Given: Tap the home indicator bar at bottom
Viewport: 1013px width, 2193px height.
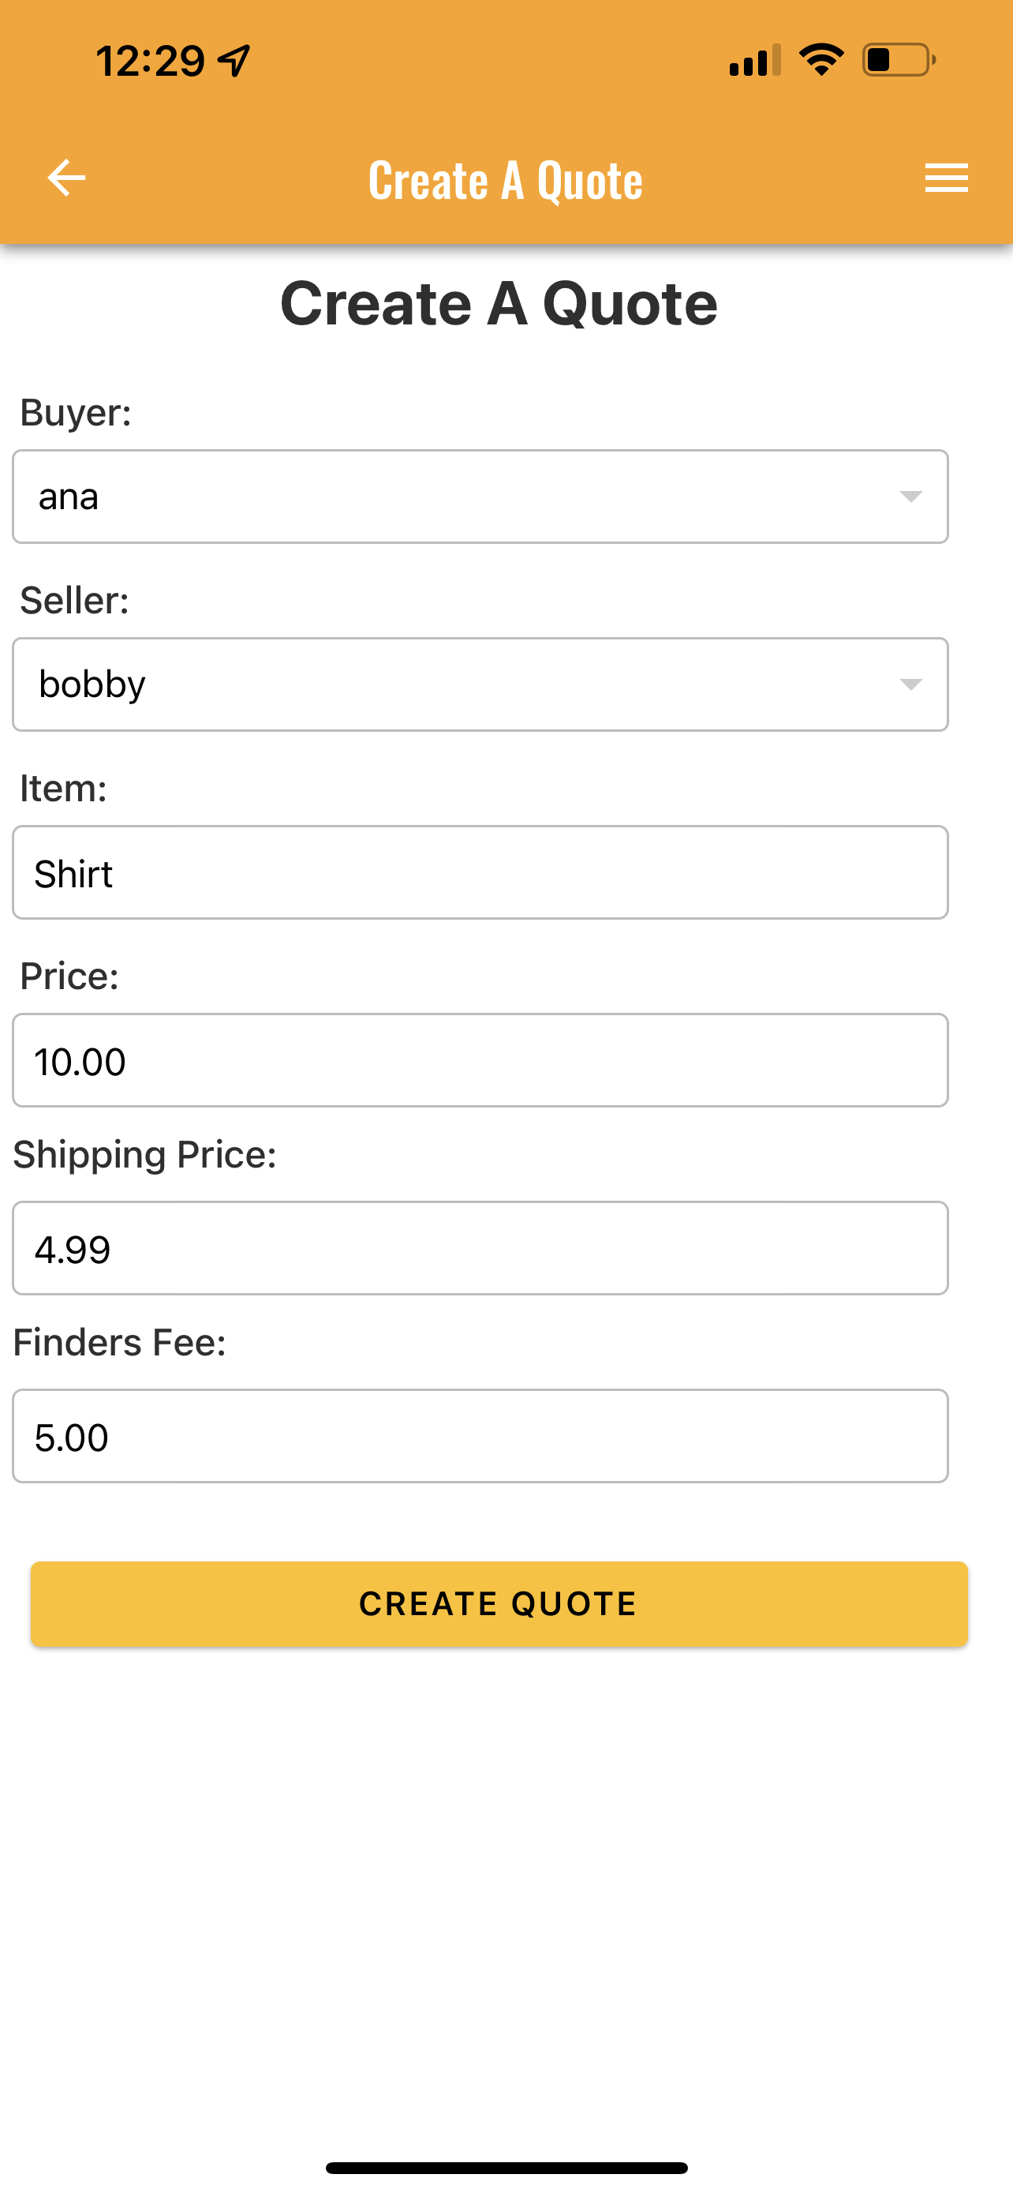Looking at the screenshot, I should 506,2168.
